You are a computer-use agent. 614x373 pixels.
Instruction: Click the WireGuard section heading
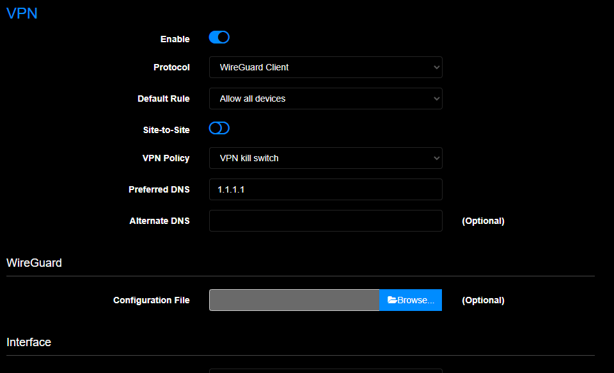tap(34, 262)
